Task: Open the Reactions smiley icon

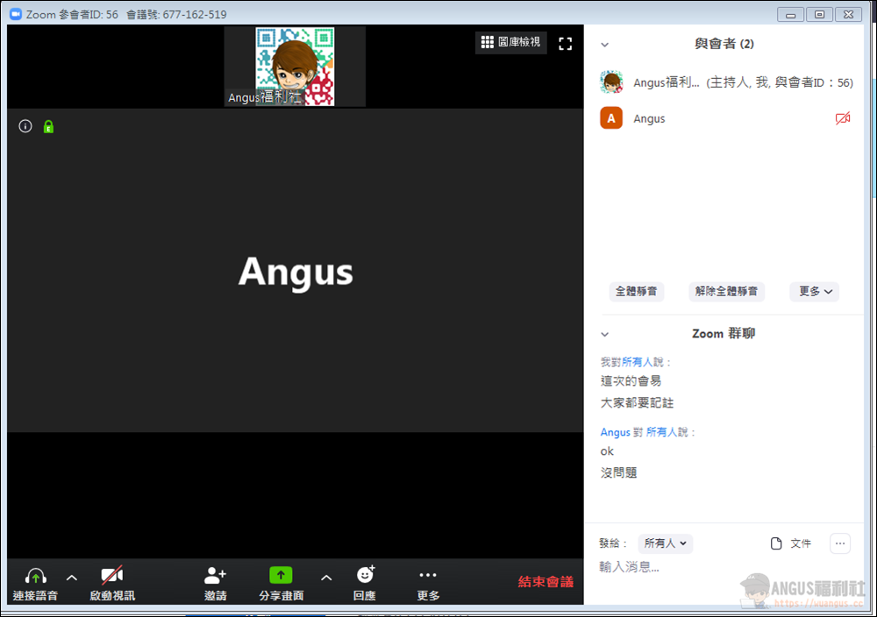Action: [365, 575]
